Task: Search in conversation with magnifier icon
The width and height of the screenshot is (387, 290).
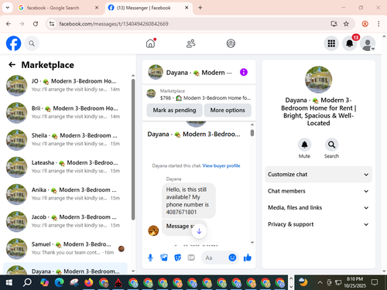Action: tap(331, 145)
